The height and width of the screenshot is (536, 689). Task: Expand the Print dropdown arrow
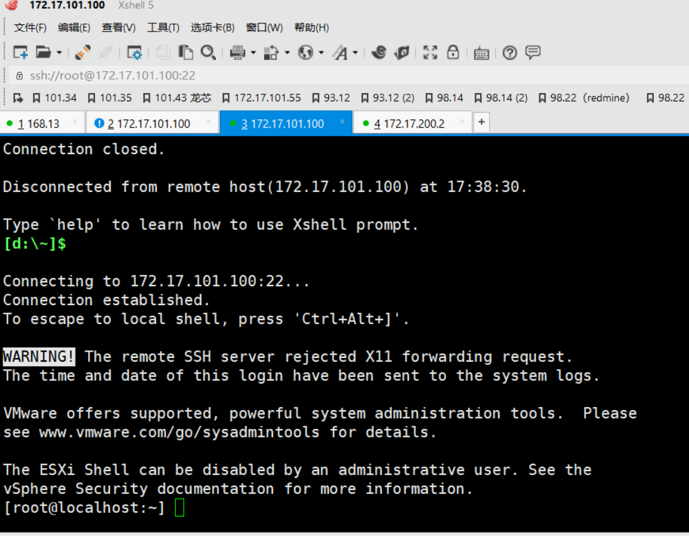(x=253, y=53)
